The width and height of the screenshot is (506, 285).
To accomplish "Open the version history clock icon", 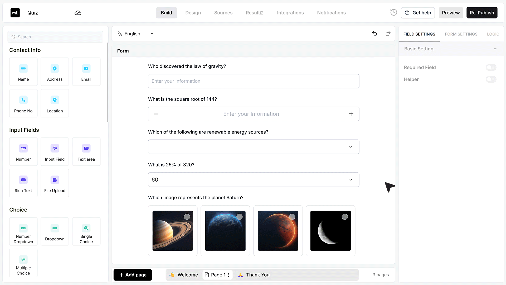I will click(x=393, y=12).
